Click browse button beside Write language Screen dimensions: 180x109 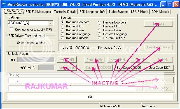pyautogui.click(x=139, y=88)
